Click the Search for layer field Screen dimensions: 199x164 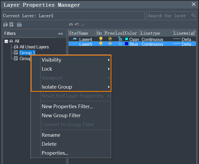click(168, 16)
